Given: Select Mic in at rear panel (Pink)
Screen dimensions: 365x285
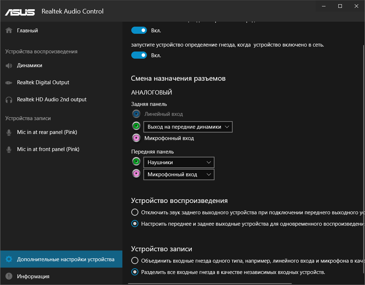Looking at the screenshot, I should (x=47, y=132).
